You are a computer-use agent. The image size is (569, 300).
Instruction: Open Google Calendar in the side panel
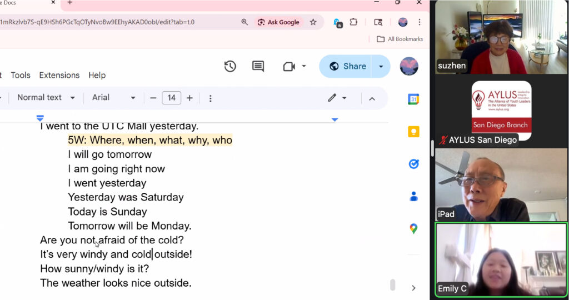click(413, 99)
